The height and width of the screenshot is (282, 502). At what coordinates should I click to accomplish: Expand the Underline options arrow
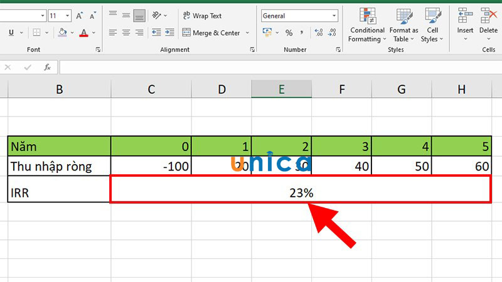coord(21,33)
